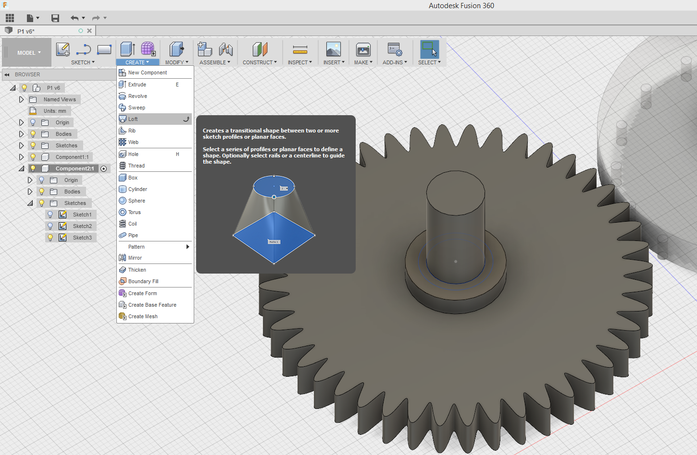Toggle top-level Origin visibility bulb
697x455 pixels.
coord(33,122)
